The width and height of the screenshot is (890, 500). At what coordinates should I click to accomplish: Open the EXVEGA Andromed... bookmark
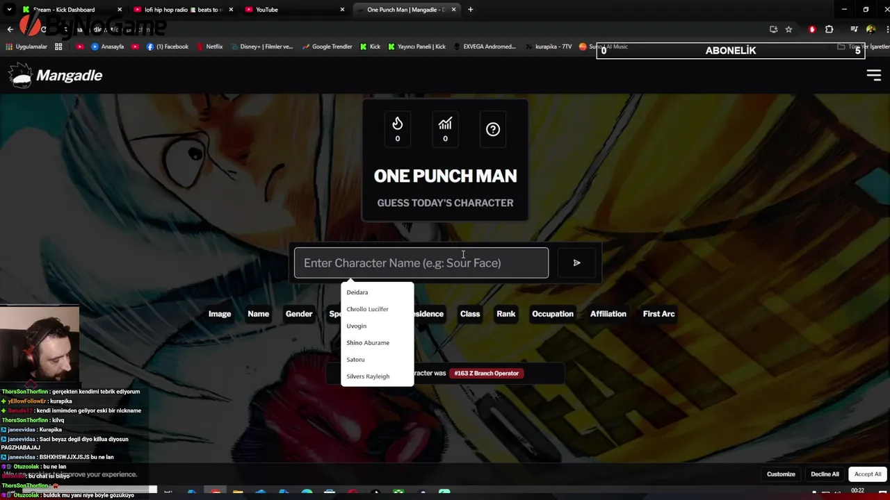click(x=485, y=47)
